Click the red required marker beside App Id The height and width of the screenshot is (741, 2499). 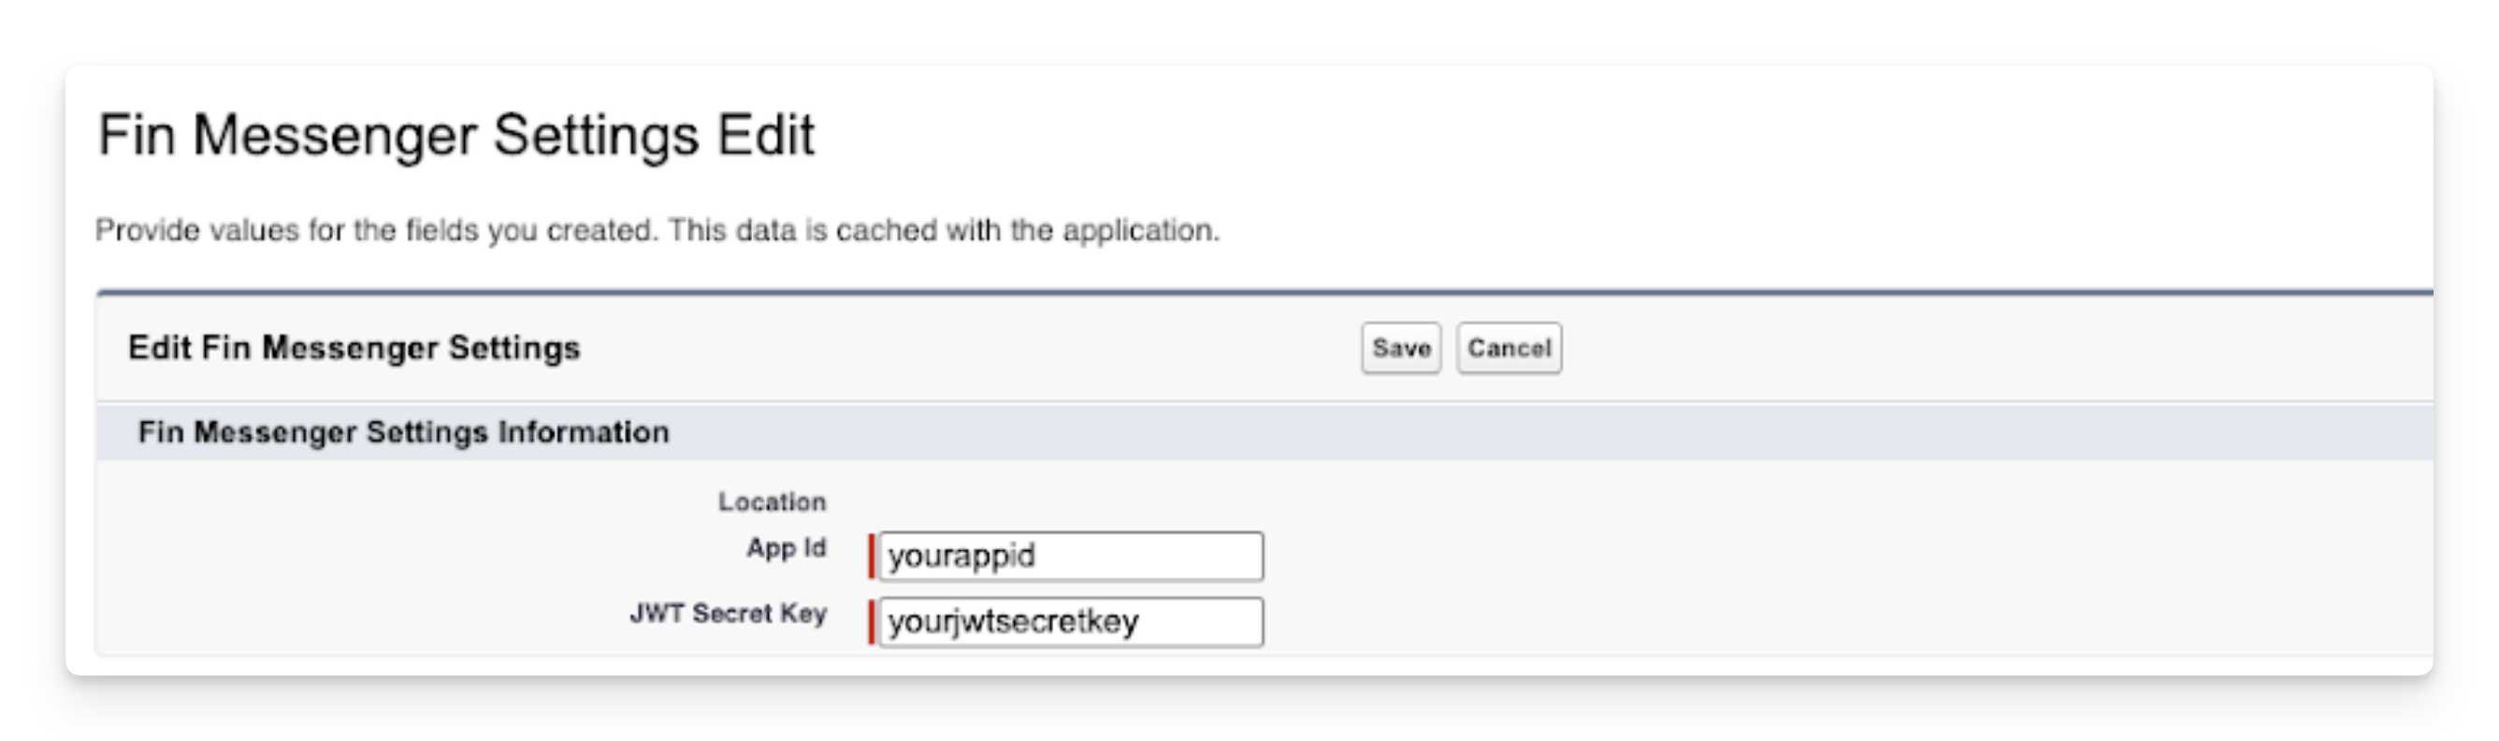pyautogui.click(x=873, y=556)
